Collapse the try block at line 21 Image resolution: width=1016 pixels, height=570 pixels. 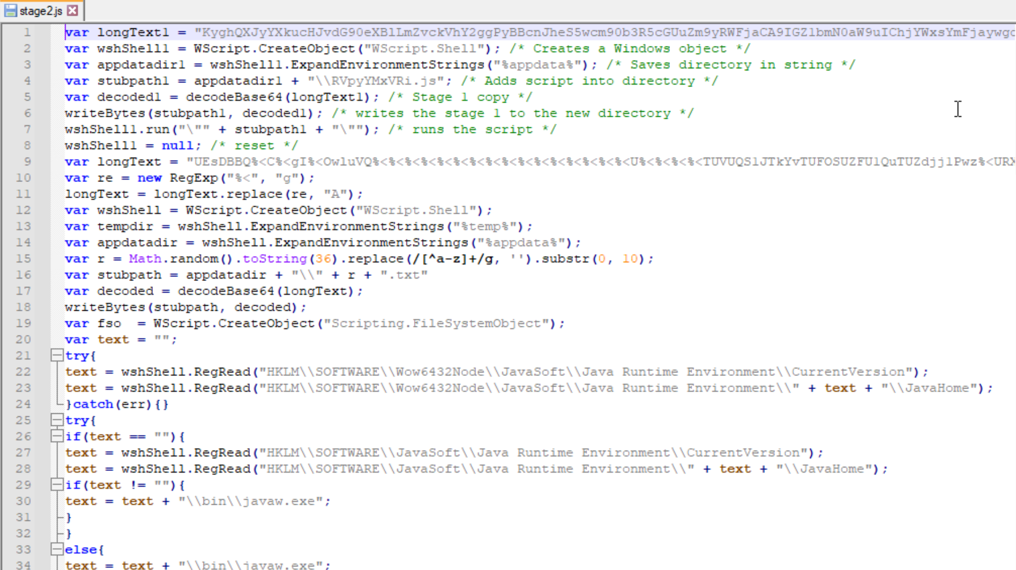57,355
